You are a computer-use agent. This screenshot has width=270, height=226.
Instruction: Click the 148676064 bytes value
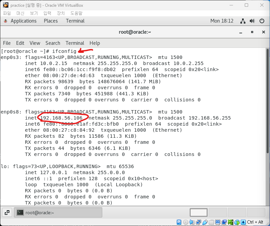(111, 82)
